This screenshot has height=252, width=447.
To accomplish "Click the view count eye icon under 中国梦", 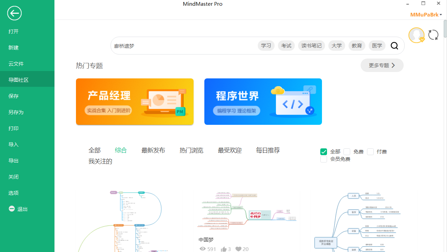I will [x=203, y=249].
